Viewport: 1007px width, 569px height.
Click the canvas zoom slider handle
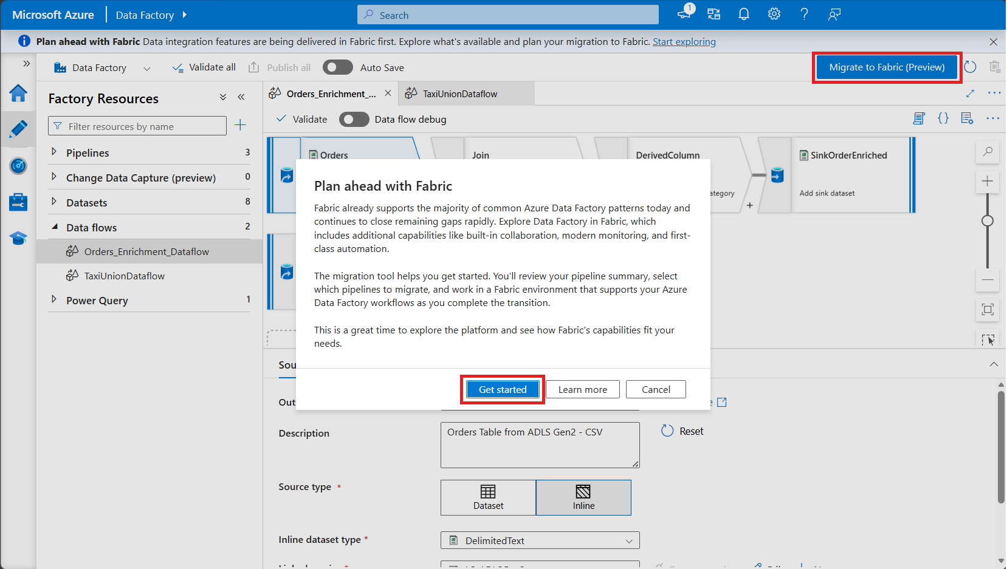(x=988, y=221)
